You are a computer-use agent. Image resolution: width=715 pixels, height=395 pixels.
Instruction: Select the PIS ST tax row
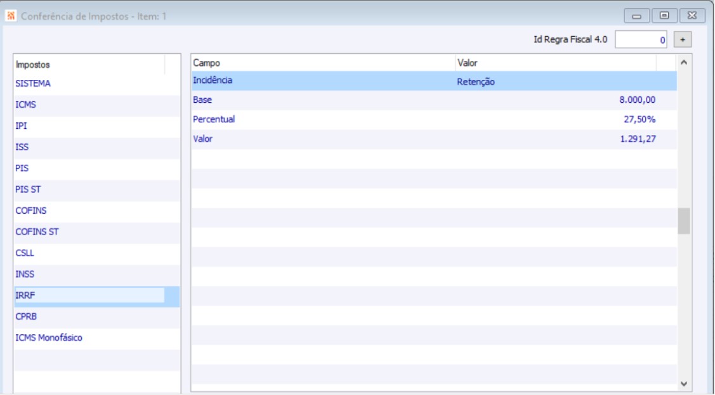tap(96, 190)
